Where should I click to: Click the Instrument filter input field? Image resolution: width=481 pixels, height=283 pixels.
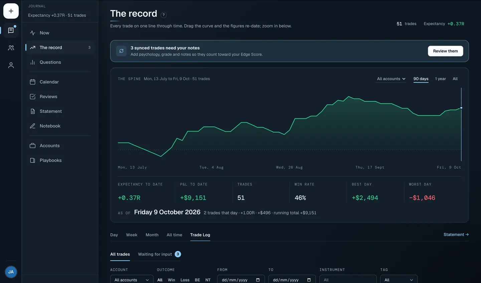click(x=348, y=279)
